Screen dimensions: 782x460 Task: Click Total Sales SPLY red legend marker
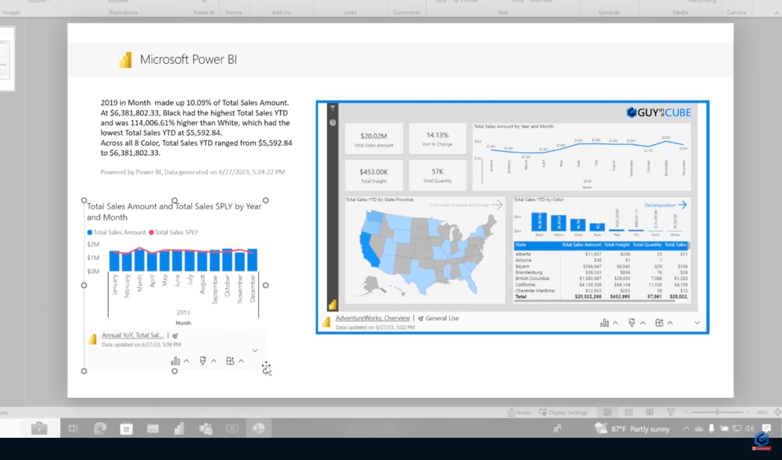coord(151,233)
